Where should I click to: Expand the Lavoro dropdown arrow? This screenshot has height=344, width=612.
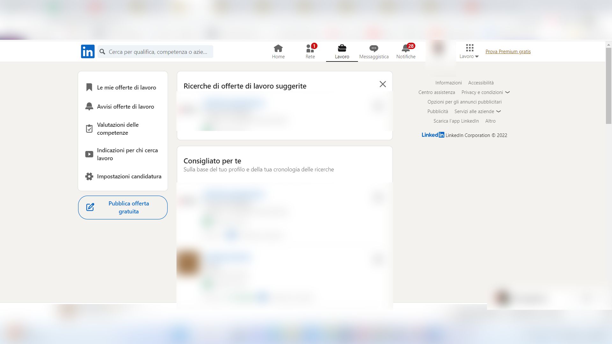pos(477,57)
